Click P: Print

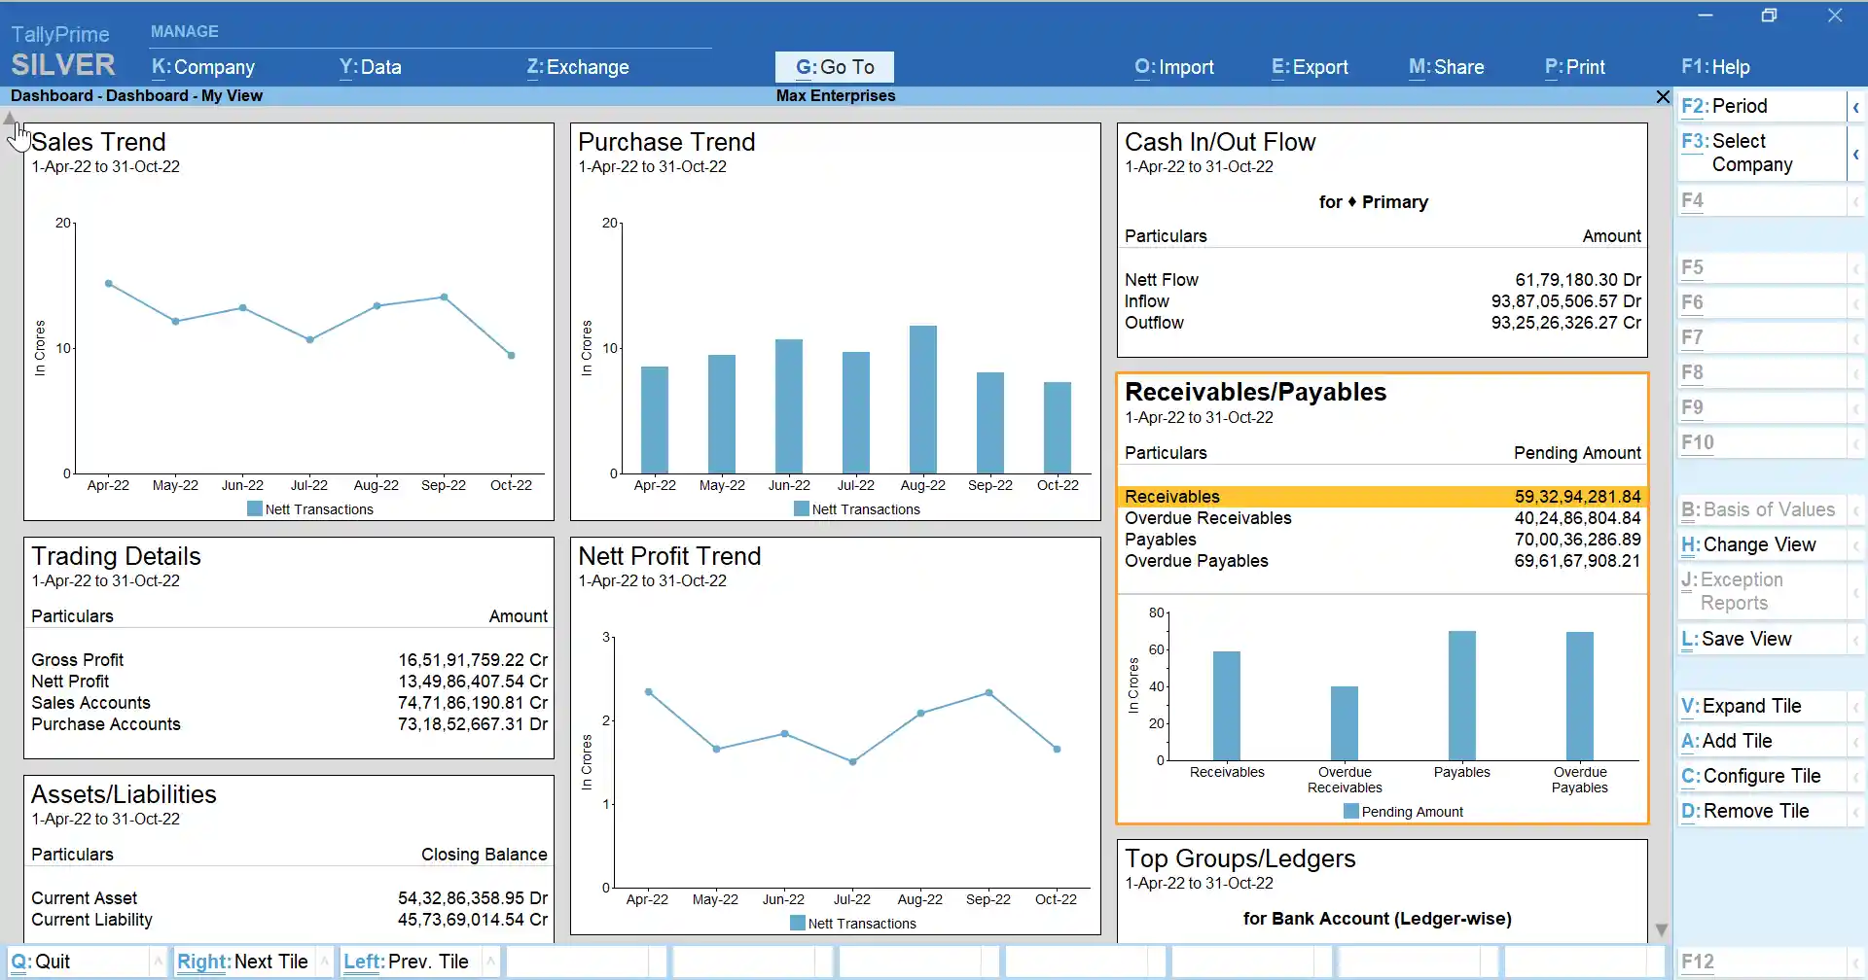point(1574,67)
